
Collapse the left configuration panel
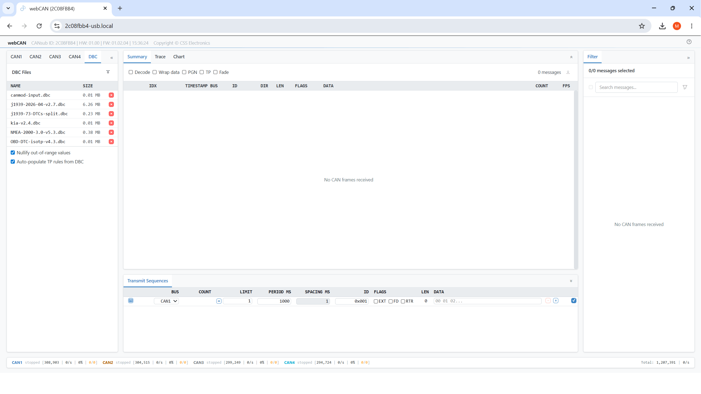pos(112,58)
